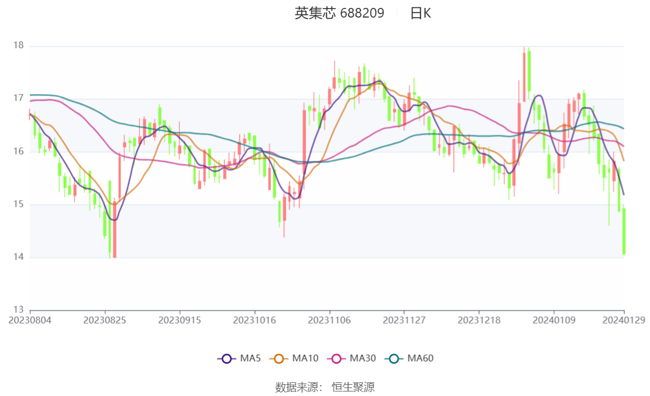Click the 18 price axis label
This screenshot has height=396, width=650.
(19, 45)
